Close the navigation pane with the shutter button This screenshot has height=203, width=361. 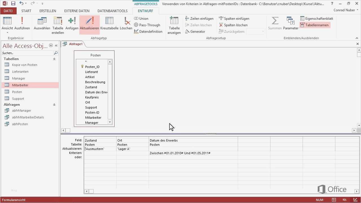pyautogui.click(x=56, y=45)
